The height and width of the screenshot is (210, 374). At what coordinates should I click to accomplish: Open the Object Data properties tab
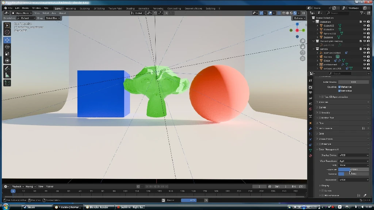310,150
